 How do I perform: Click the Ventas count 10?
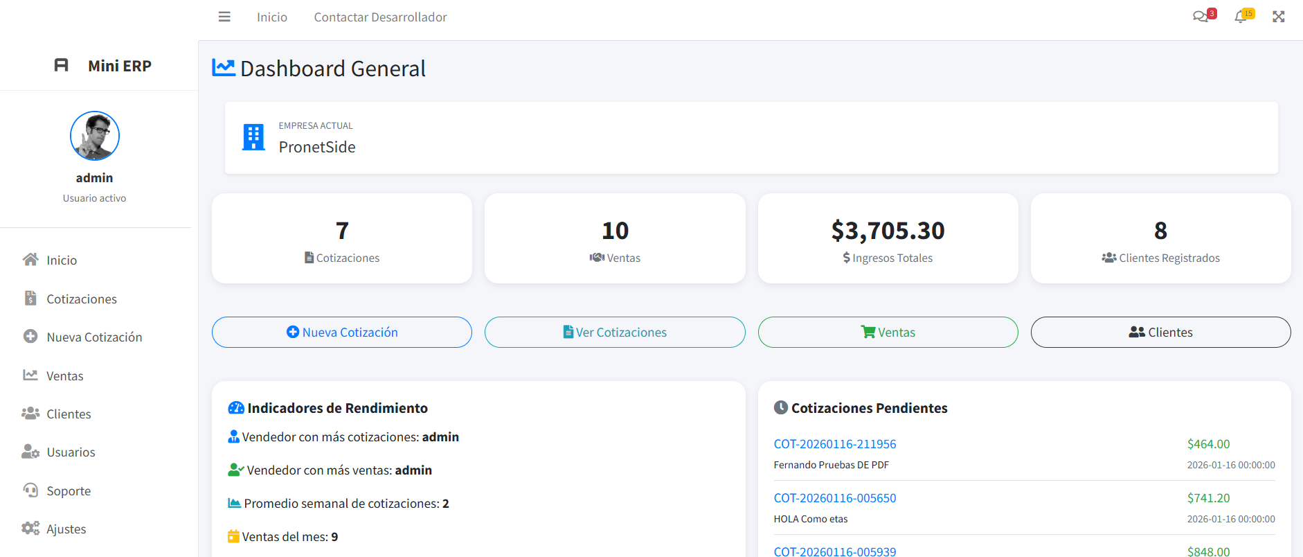615,231
